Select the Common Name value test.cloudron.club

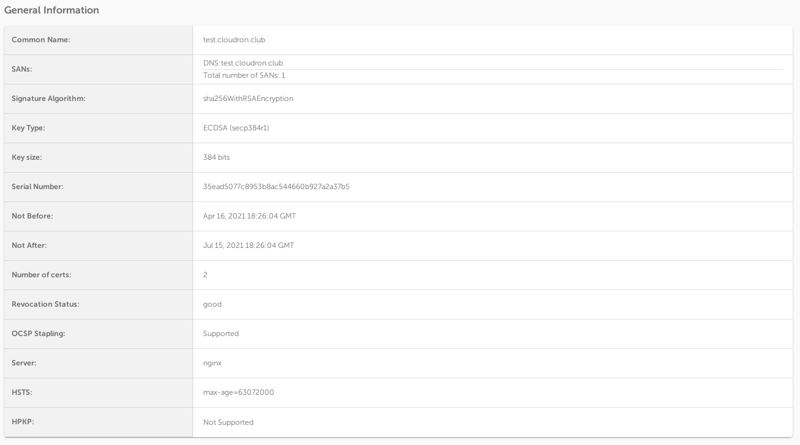(x=234, y=40)
